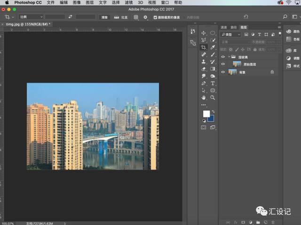Screen dimensions: 301x225
Task: Uncheck 删除裁剪的像素 checkbox
Action: pos(155,17)
